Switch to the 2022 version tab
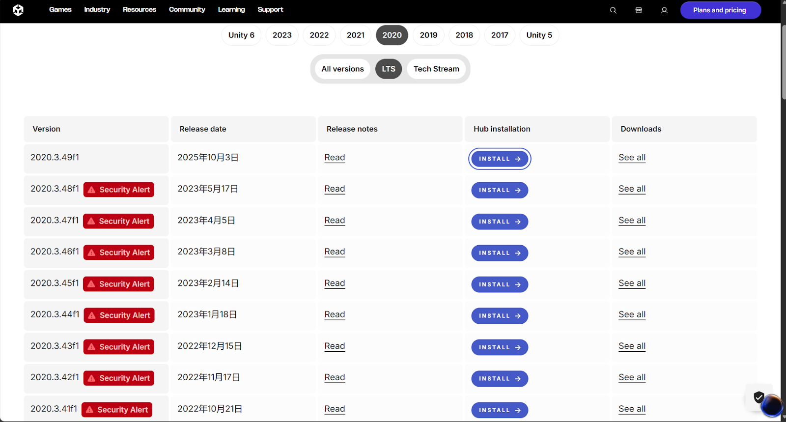 (319, 35)
